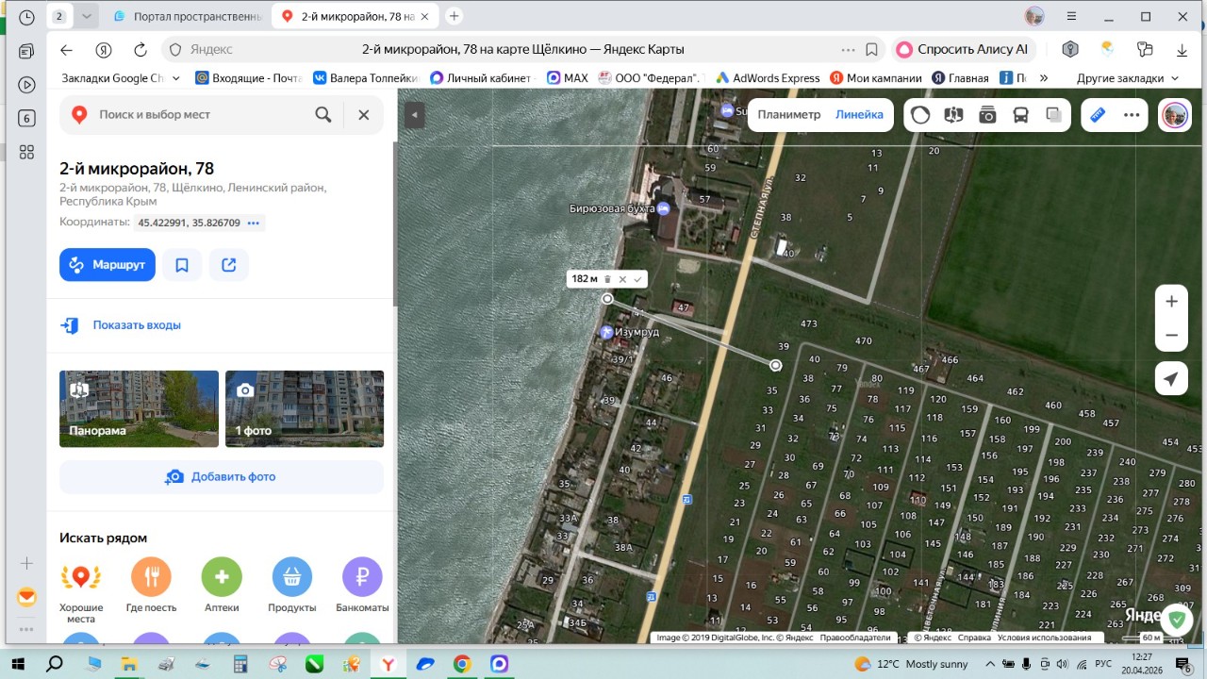Share the location via share icon

coord(229,265)
